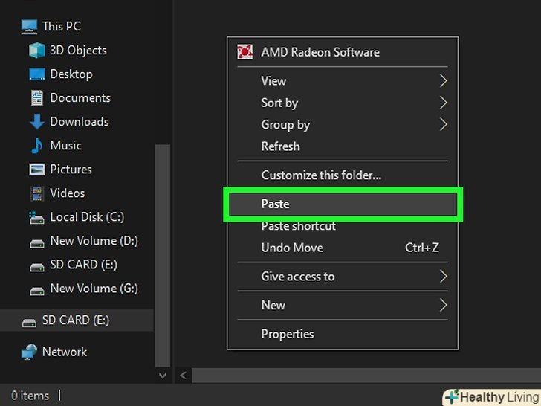Image resolution: width=541 pixels, height=406 pixels.
Task: Click the Pictures folder icon
Action: click(x=37, y=170)
